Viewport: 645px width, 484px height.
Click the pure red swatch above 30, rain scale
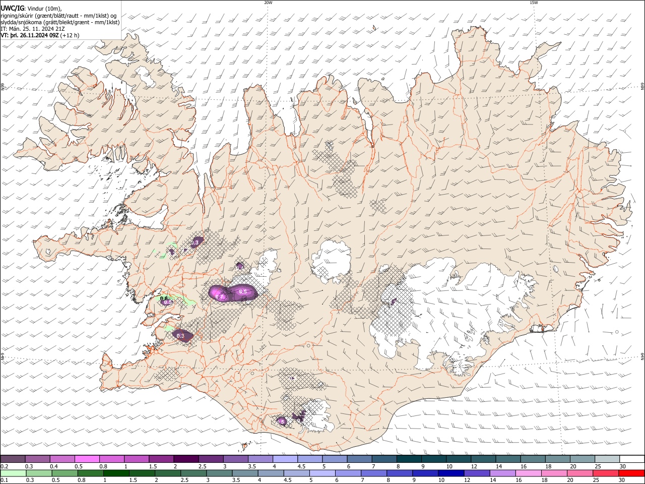632,473
